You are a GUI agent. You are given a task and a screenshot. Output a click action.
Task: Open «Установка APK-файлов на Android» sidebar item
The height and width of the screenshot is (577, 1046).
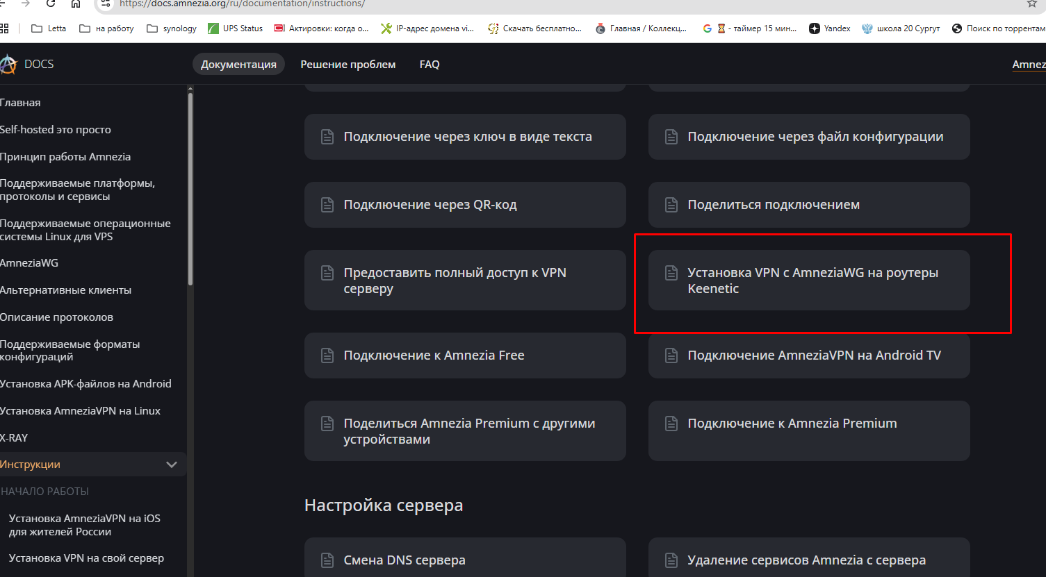(x=85, y=384)
